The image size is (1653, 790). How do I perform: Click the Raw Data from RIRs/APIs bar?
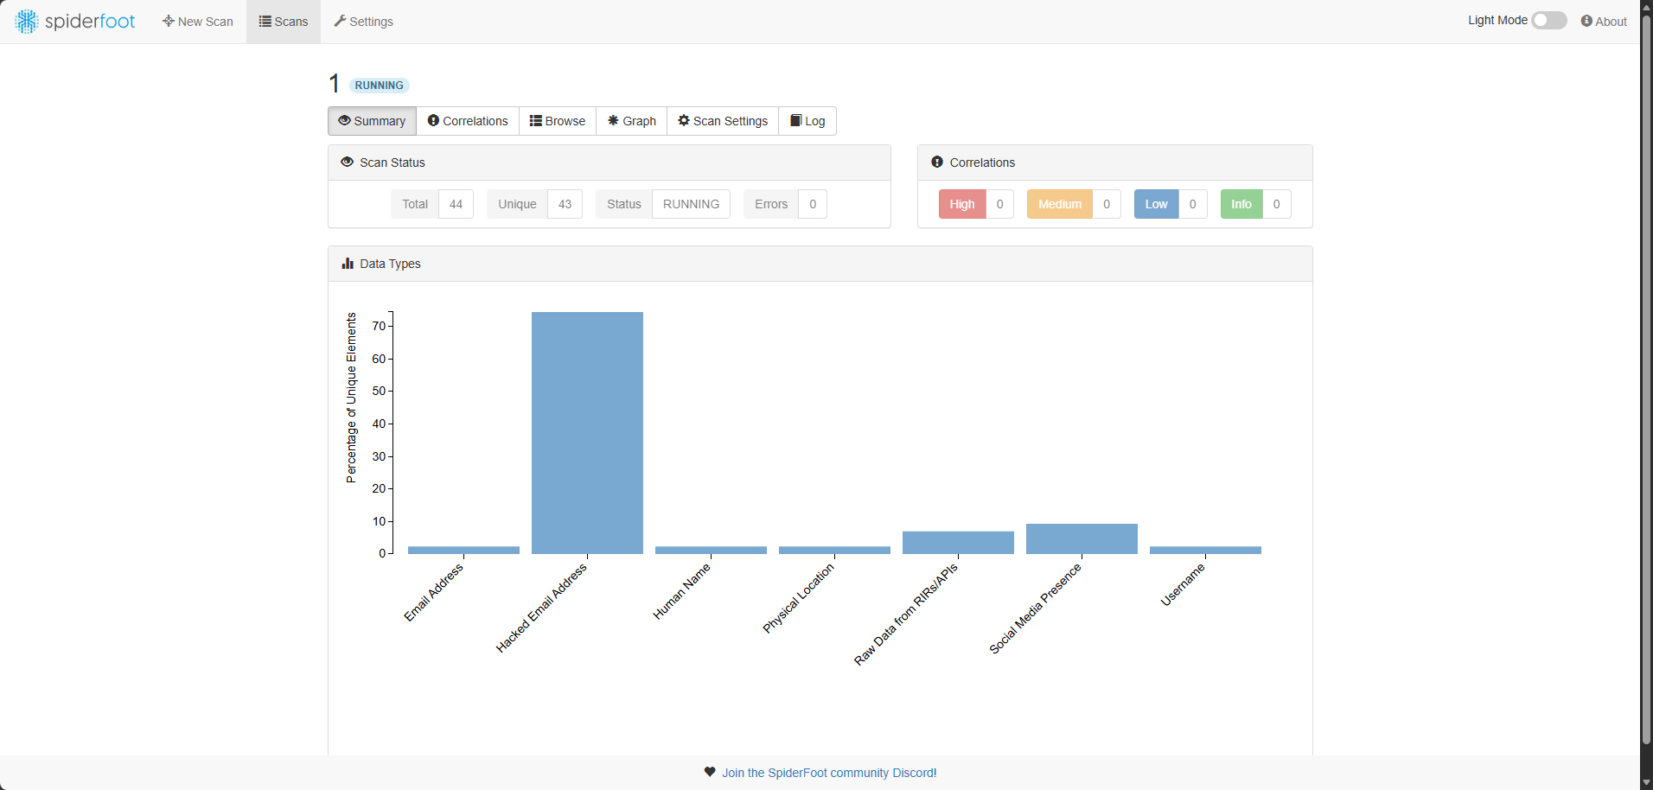(x=958, y=543)
